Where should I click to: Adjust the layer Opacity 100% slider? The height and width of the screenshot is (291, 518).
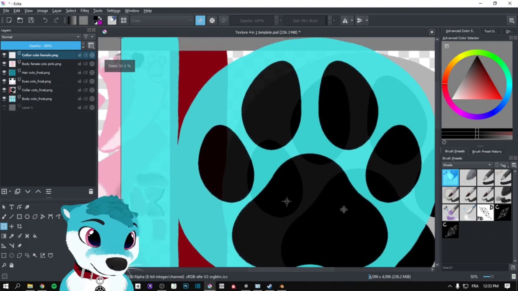40,46
